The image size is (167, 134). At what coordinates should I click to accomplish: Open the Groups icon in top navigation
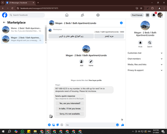(x=98, y=15)
